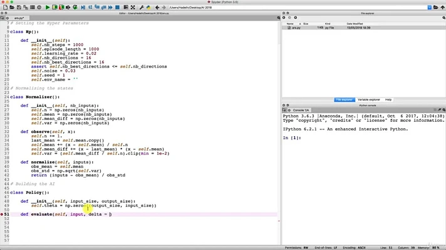Viewport: 446px width, 250px height.
Task: Click line 51 evaluate definition
Action: click(66, 214)
